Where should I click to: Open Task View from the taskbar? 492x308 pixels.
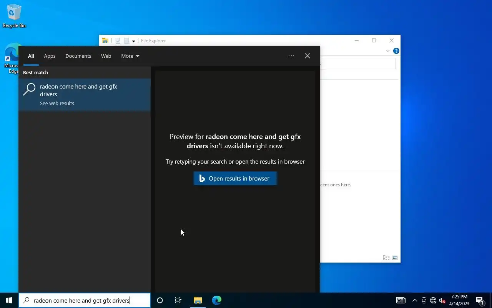(178, 300)
